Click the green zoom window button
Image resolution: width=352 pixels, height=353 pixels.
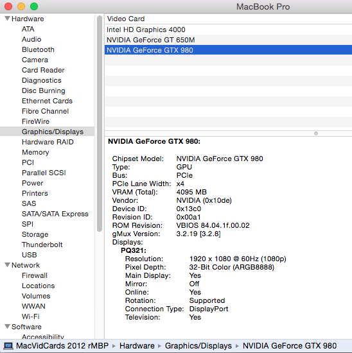tap(34, 6)
